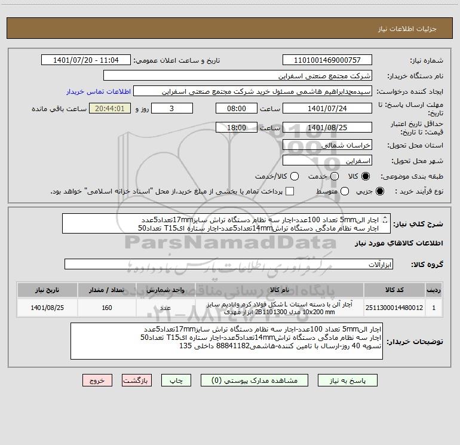Click the تعداد / مقدار column header
Screen dimensions: 460x445
coord(107,290)
